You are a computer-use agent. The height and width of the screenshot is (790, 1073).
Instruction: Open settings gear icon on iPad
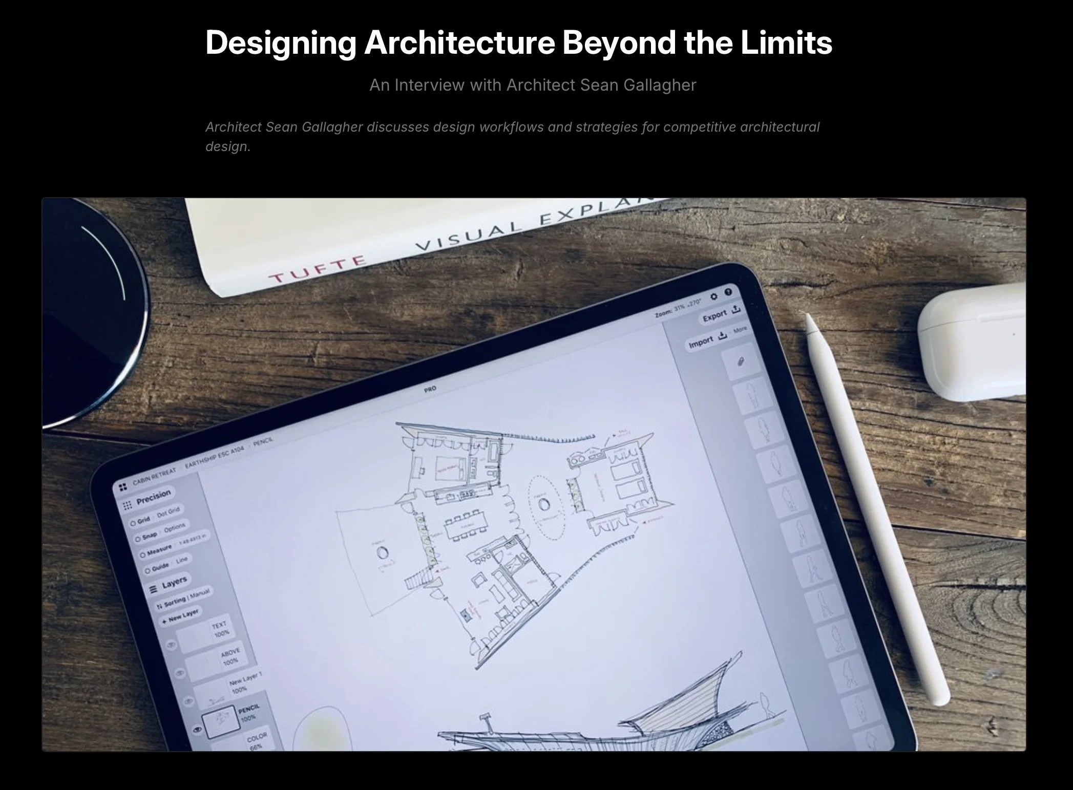click(x=714, y=297)
